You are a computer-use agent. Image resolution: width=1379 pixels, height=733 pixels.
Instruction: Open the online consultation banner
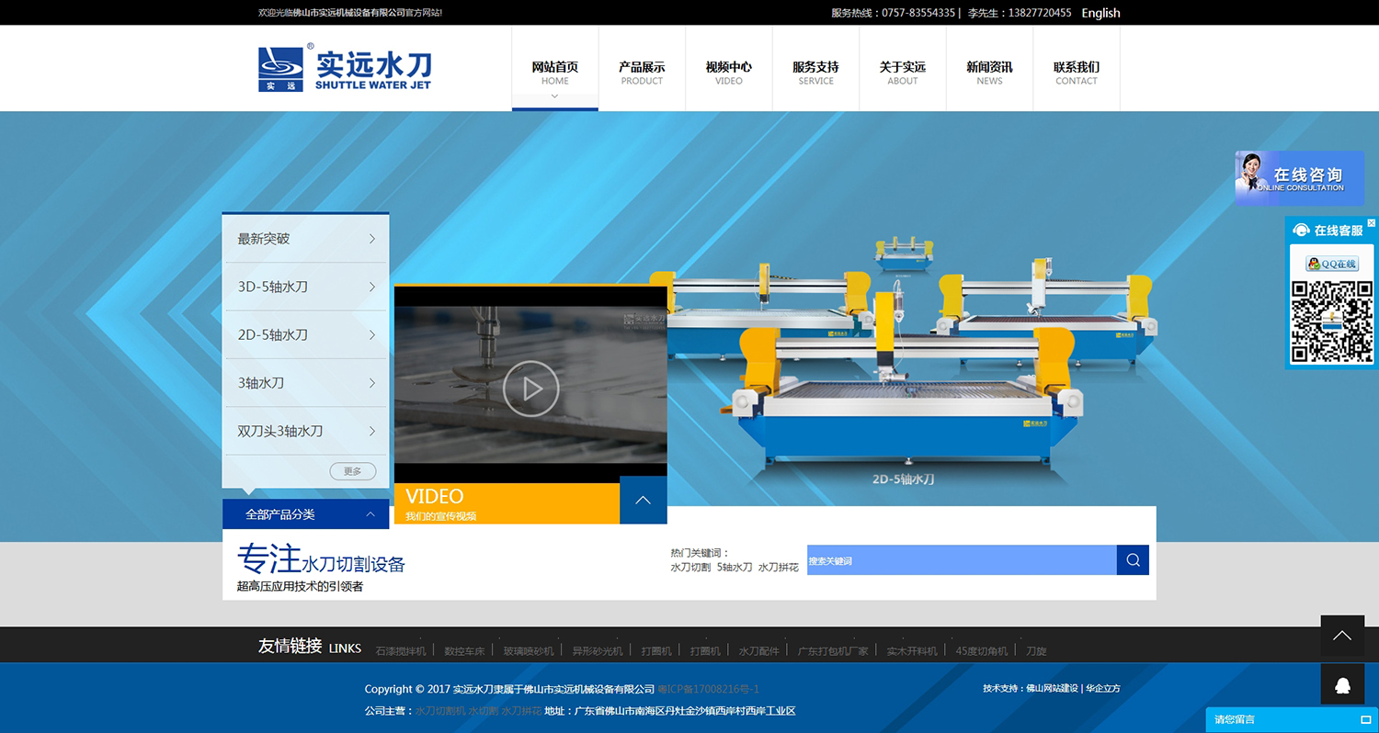click(x=1298, y=178)
